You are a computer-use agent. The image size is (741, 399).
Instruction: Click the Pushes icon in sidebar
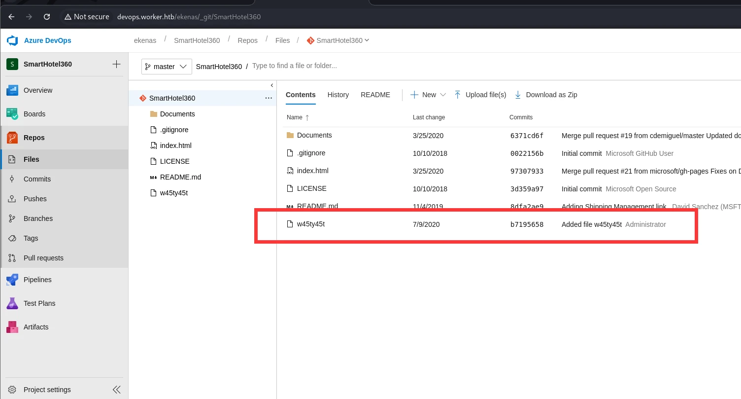click(12, 199)
